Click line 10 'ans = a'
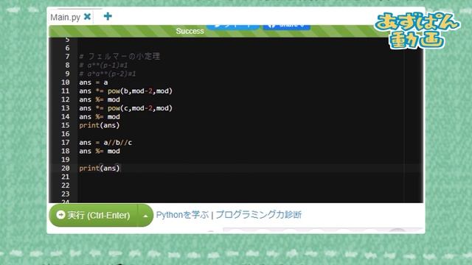 coord(94,82)
